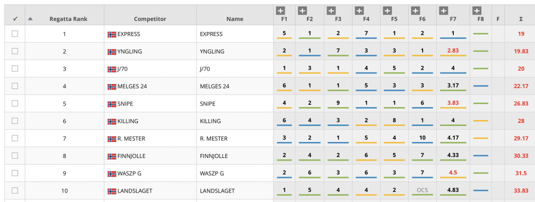Screen dimensions: 535x202
Task: Click Norwegian flag beside EXPRESS competitor
Action: pos(112,34)
